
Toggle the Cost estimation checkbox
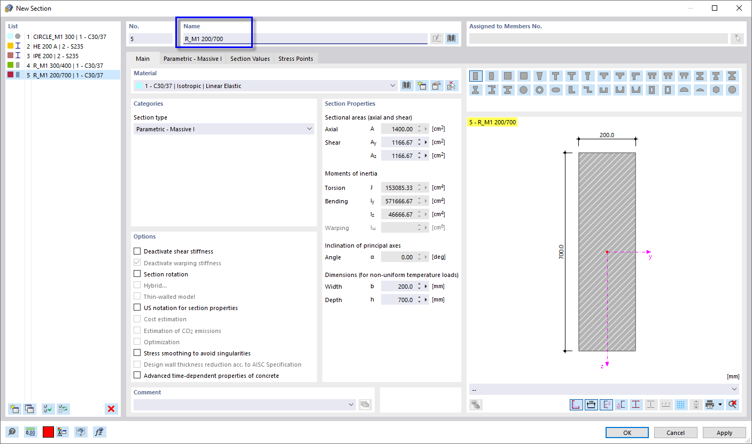[x=137, y=319]
